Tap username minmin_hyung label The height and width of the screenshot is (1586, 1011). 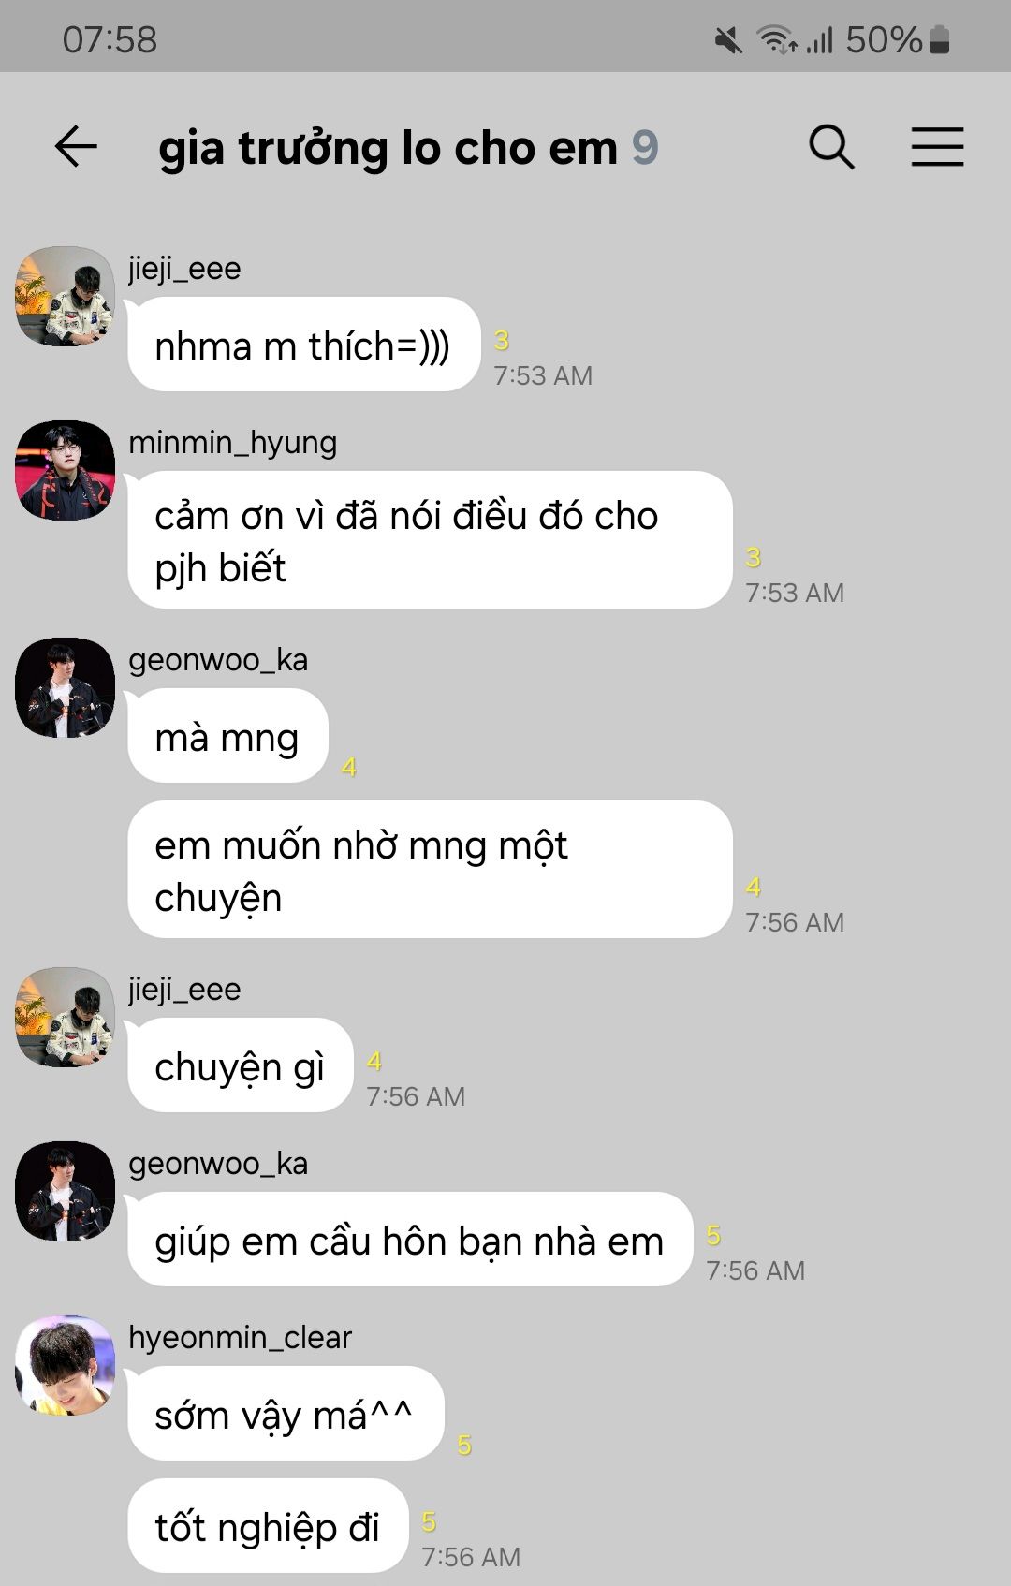tap(232, 442)
